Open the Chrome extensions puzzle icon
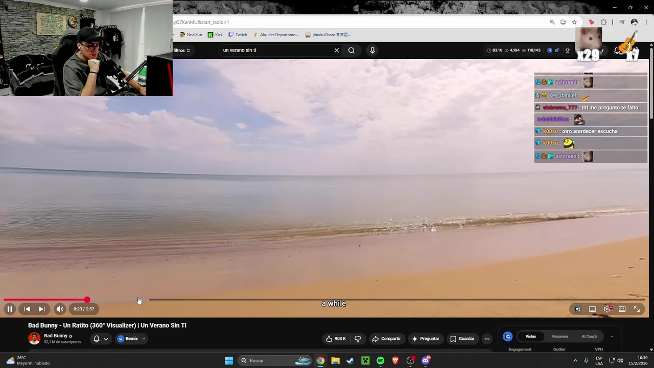Image resolution: width=654 pixels, height=368 pixels. click(x=604, y=22)
